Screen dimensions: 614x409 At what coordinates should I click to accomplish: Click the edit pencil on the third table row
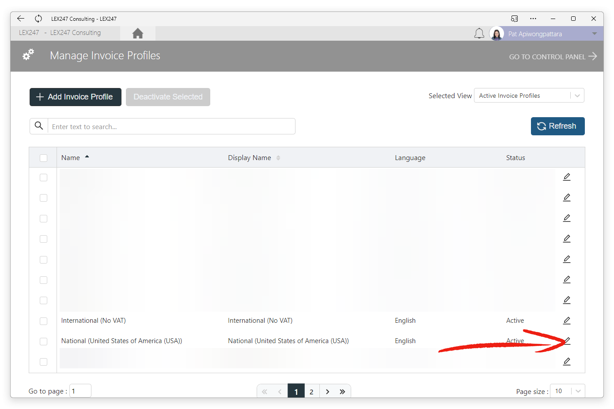pyautogui.click(x=567, y=218)
